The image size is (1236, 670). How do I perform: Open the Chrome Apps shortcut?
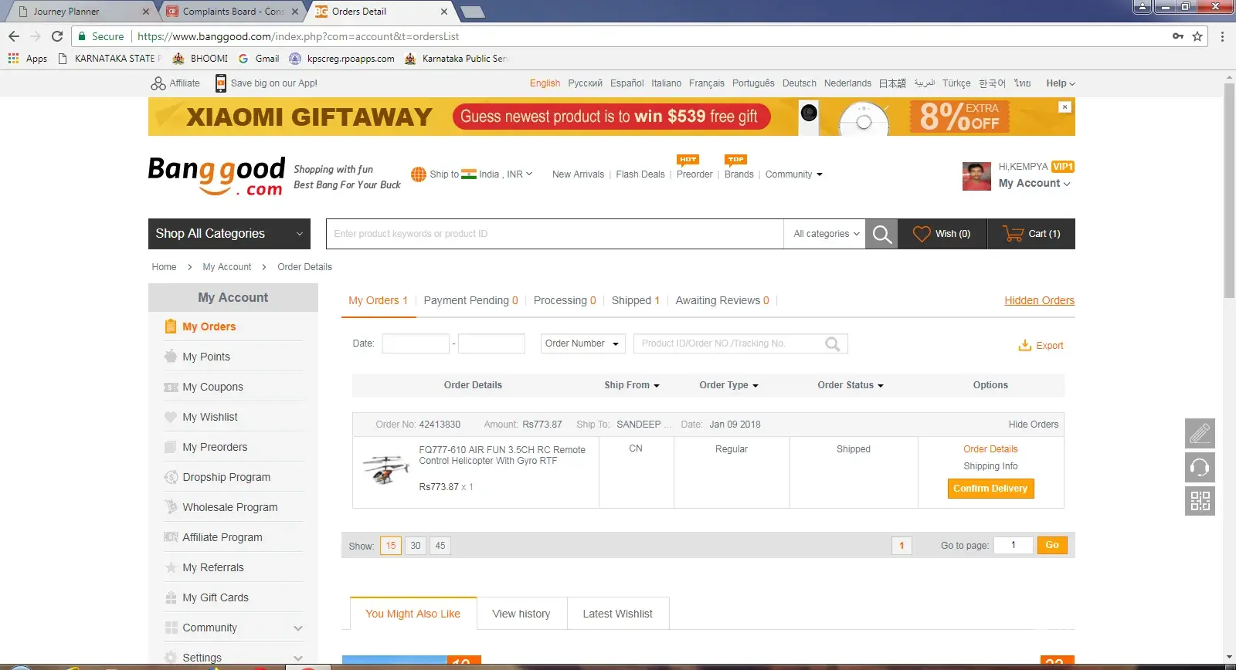[28, 59]
